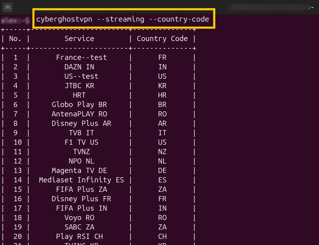
Task: Select row number '14' for Mediaset Infinity
Action: [x=18, y=180]
